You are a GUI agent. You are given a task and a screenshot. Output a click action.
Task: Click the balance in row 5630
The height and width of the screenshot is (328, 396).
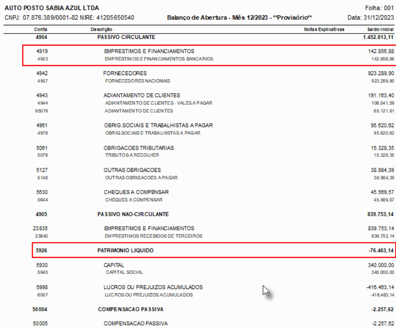click(x=382, y=192)
